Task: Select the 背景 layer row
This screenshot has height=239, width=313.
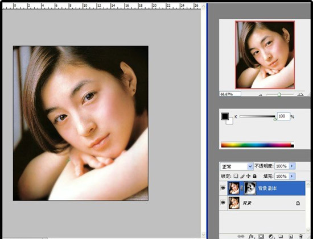Action: click(x=266, y=203)
